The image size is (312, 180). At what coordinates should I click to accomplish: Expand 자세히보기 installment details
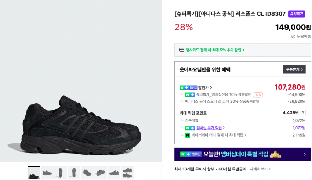pyautogui.click(x=260, y=169)
